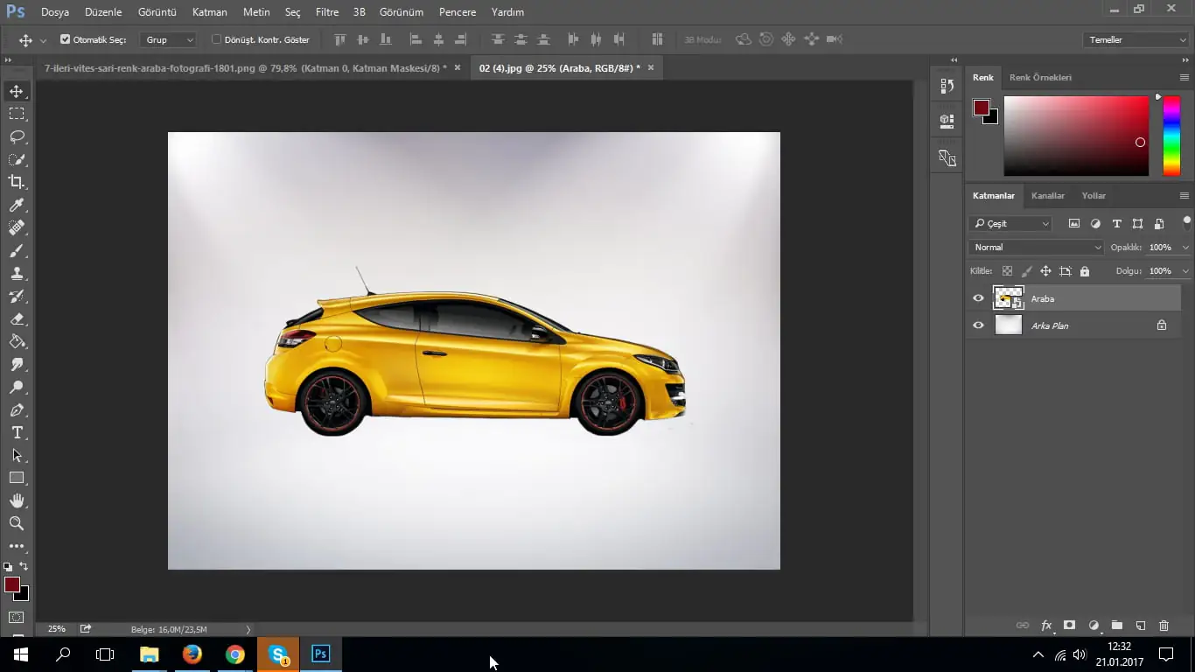Viewport: 1195px width, 672px height.
Task: Open the Normal blend mode dropdown
Action: [x=1038, y=248]
